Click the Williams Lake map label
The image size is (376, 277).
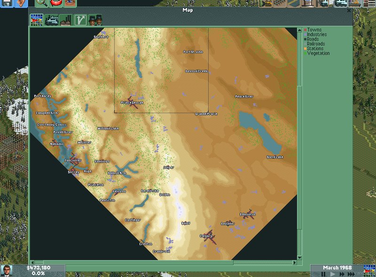tap(108, 129)
